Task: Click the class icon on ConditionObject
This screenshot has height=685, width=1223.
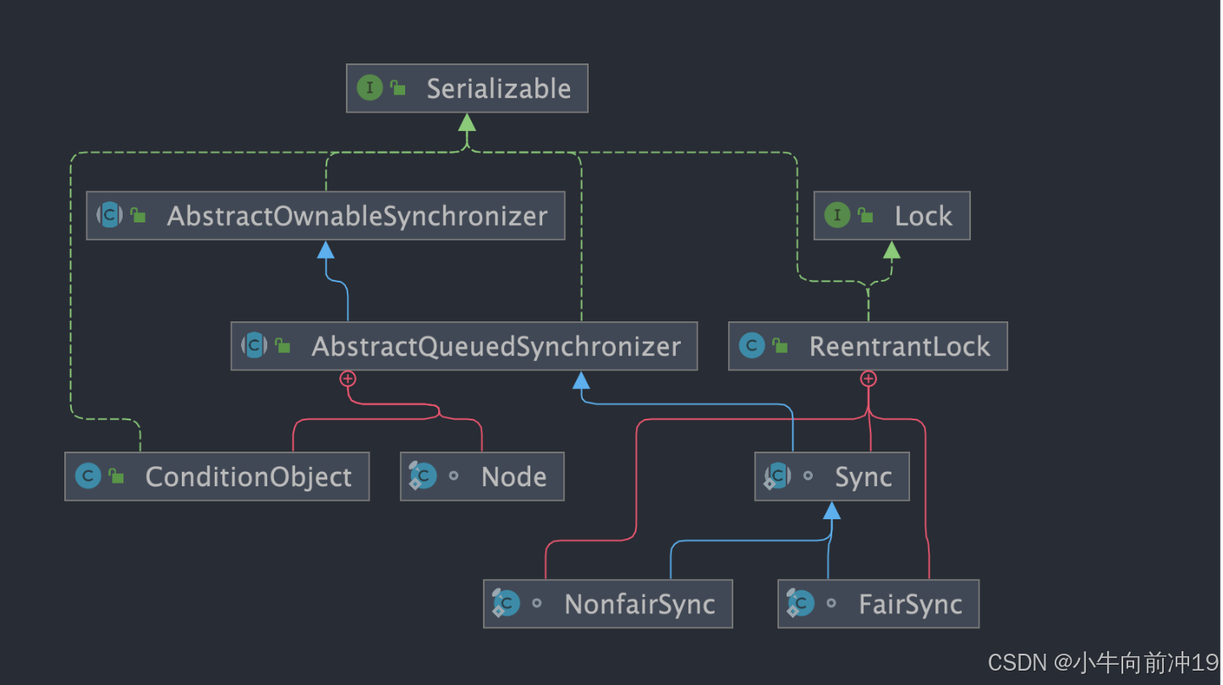Action: click(88, 476)
